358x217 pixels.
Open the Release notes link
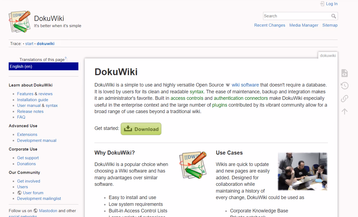coord(30,111)
